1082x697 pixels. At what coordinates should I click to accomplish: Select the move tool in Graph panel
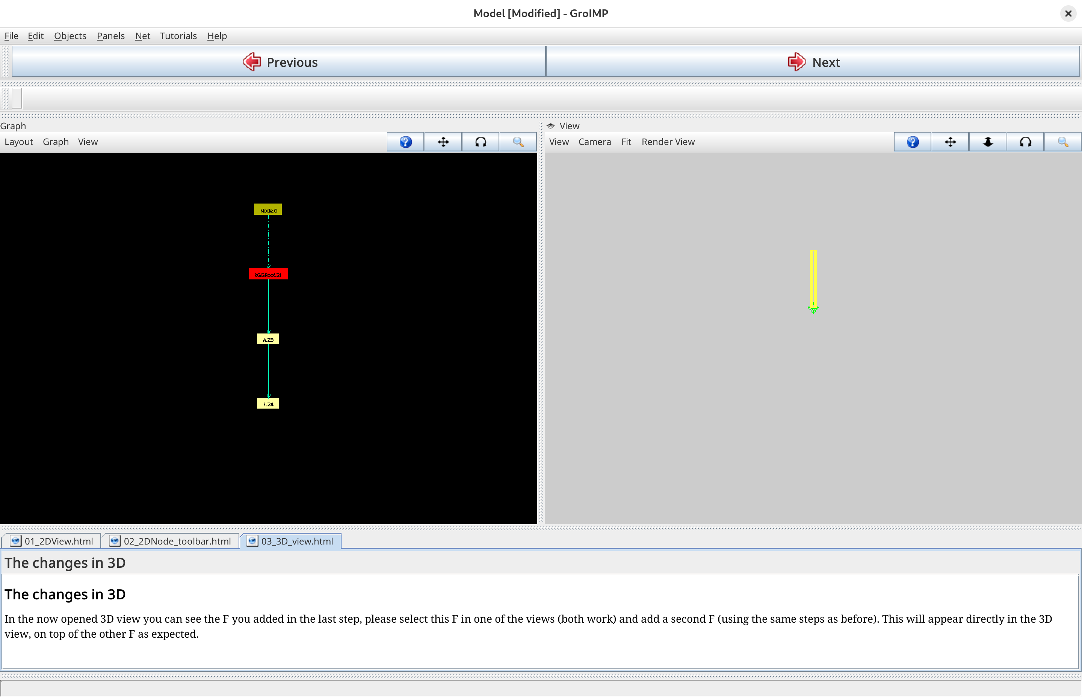(x=443, y=142)
